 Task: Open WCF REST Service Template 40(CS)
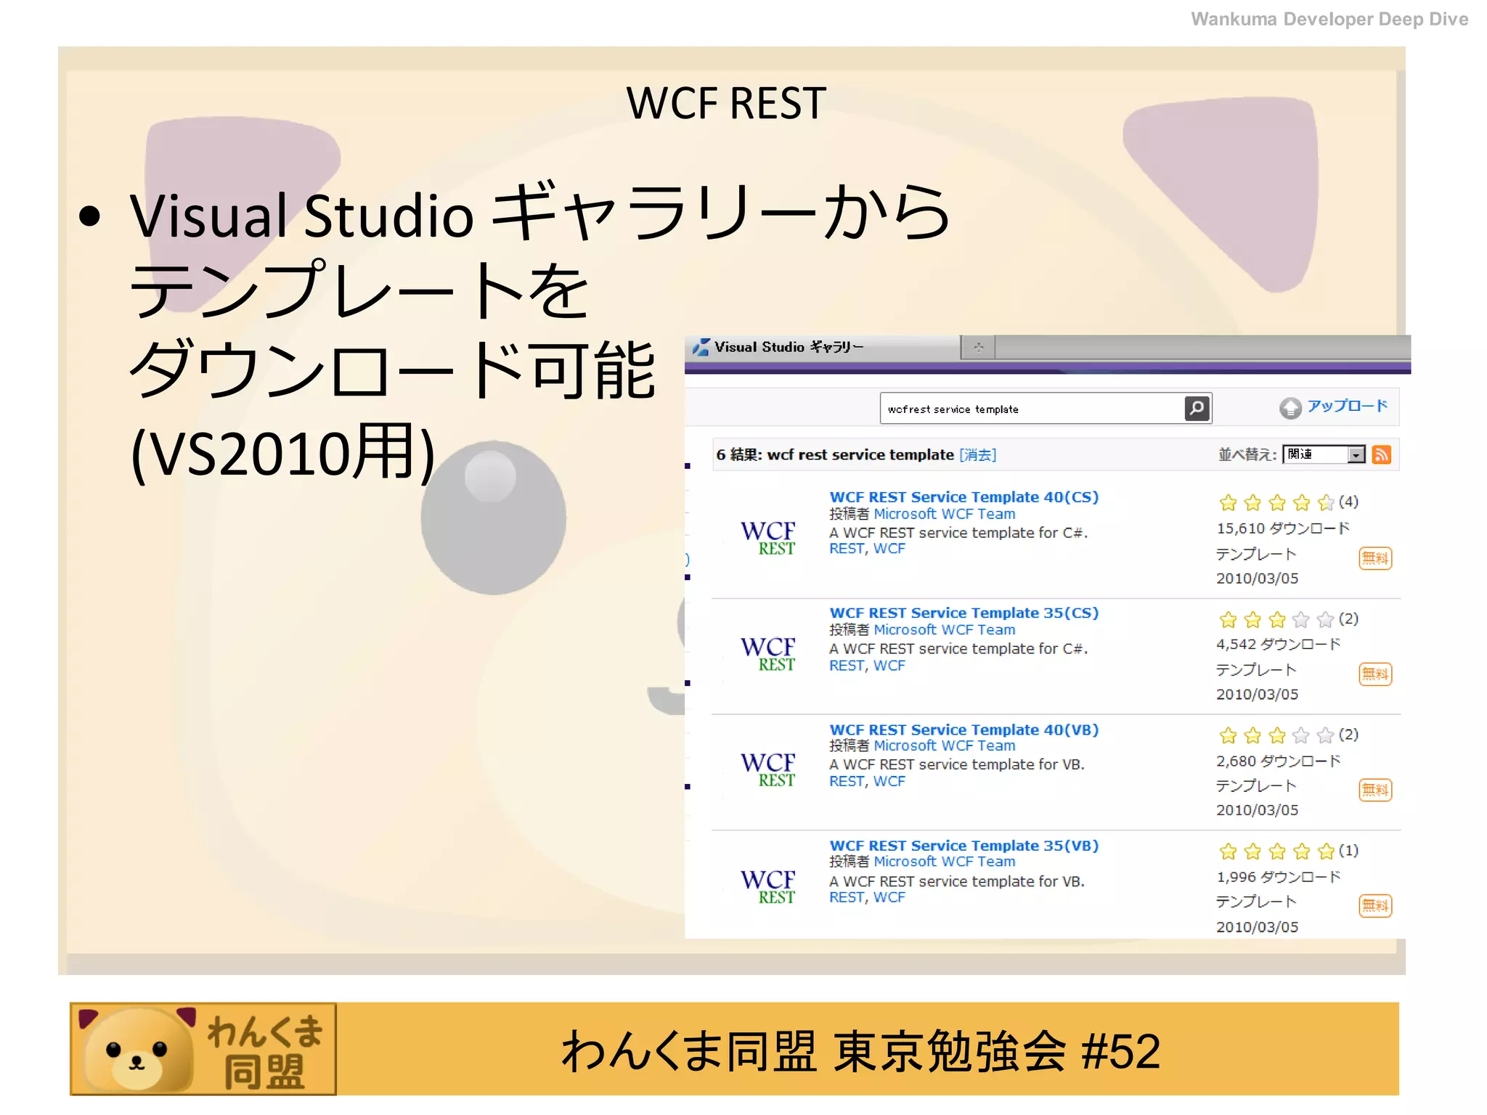point(964,497)
